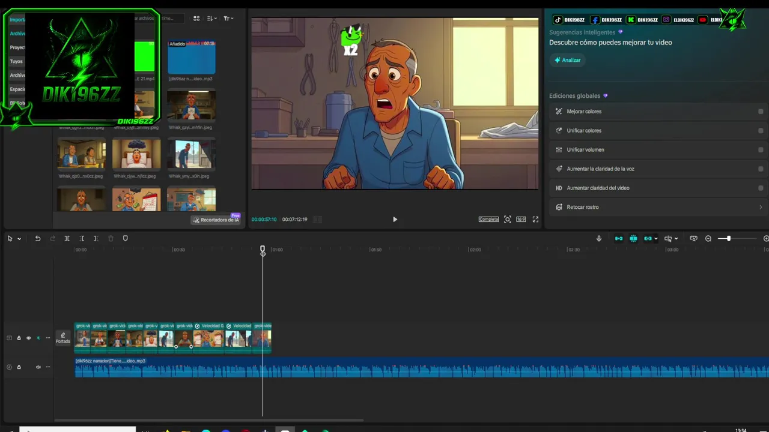Click the 16:9 aspect ratio button

point(521,219)
